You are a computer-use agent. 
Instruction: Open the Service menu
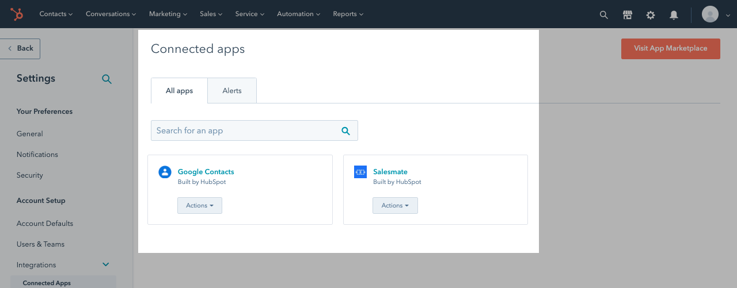click(250, 14)
